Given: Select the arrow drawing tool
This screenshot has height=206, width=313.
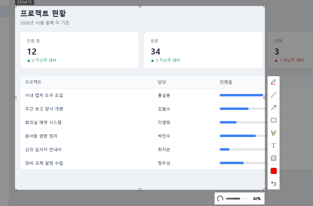Looking at the screenshot, I should click(x=274, y=108).
